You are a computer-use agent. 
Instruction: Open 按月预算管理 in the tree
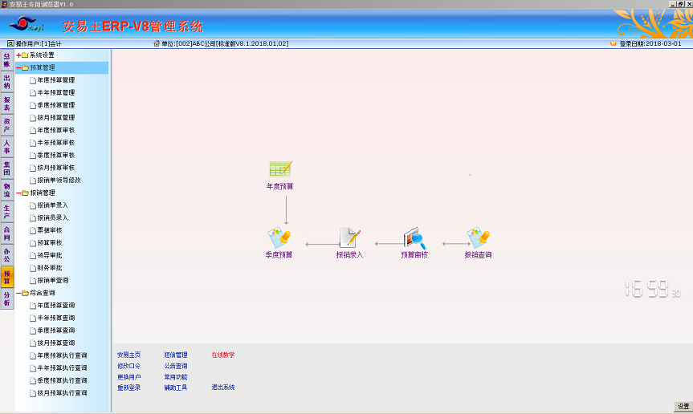point(56,118)
